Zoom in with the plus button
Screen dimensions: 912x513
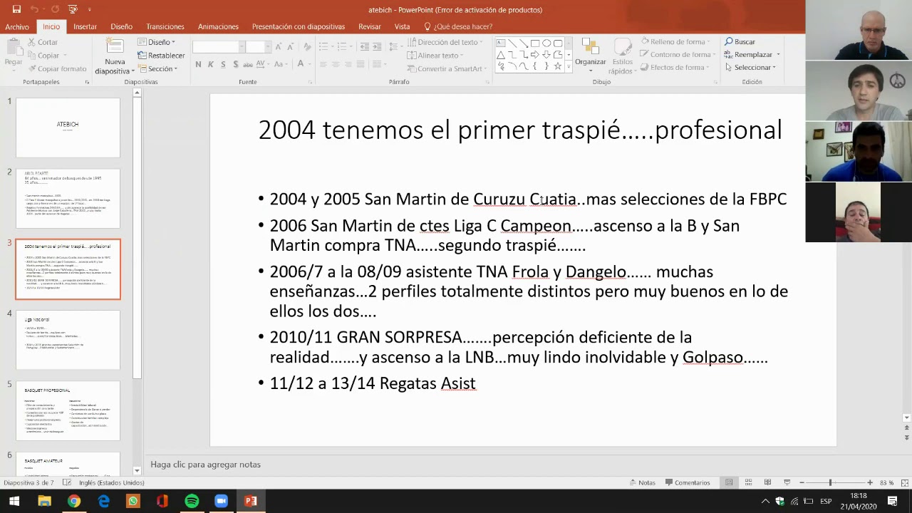870,482
